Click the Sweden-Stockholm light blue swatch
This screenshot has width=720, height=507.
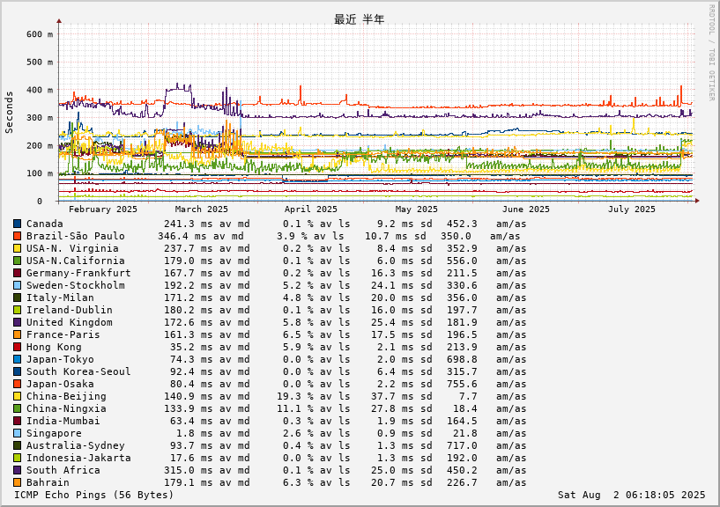coord(17,285)
